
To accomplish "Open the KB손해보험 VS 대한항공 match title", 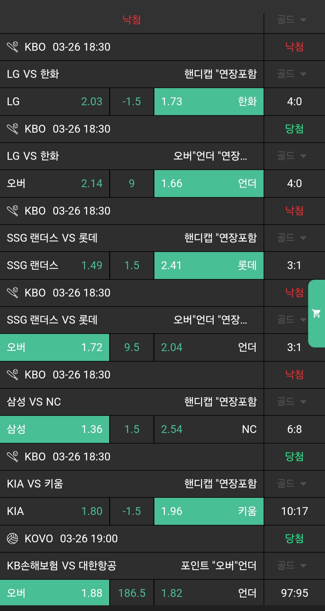I will pos(62,566).
